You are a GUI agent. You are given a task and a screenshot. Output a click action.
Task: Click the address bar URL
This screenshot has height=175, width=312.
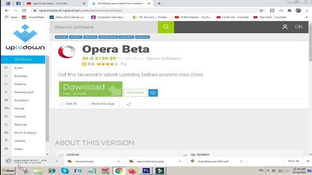tap(80, 11)
